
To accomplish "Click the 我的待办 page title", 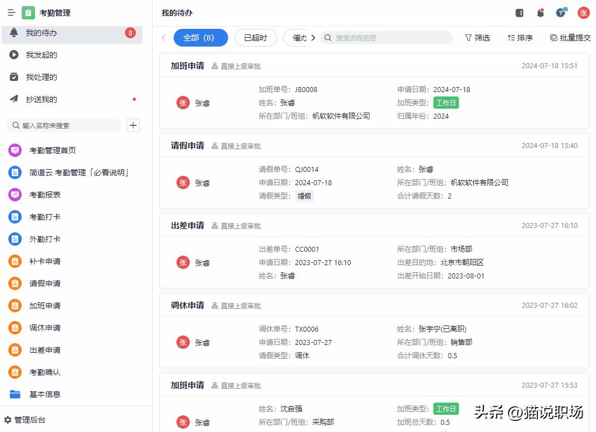I will [x=177, y=13].
